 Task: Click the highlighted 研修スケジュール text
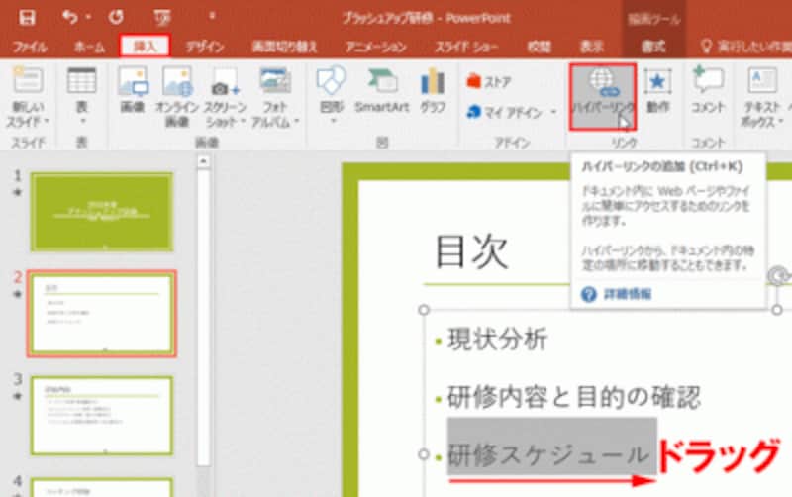point(548,454)
